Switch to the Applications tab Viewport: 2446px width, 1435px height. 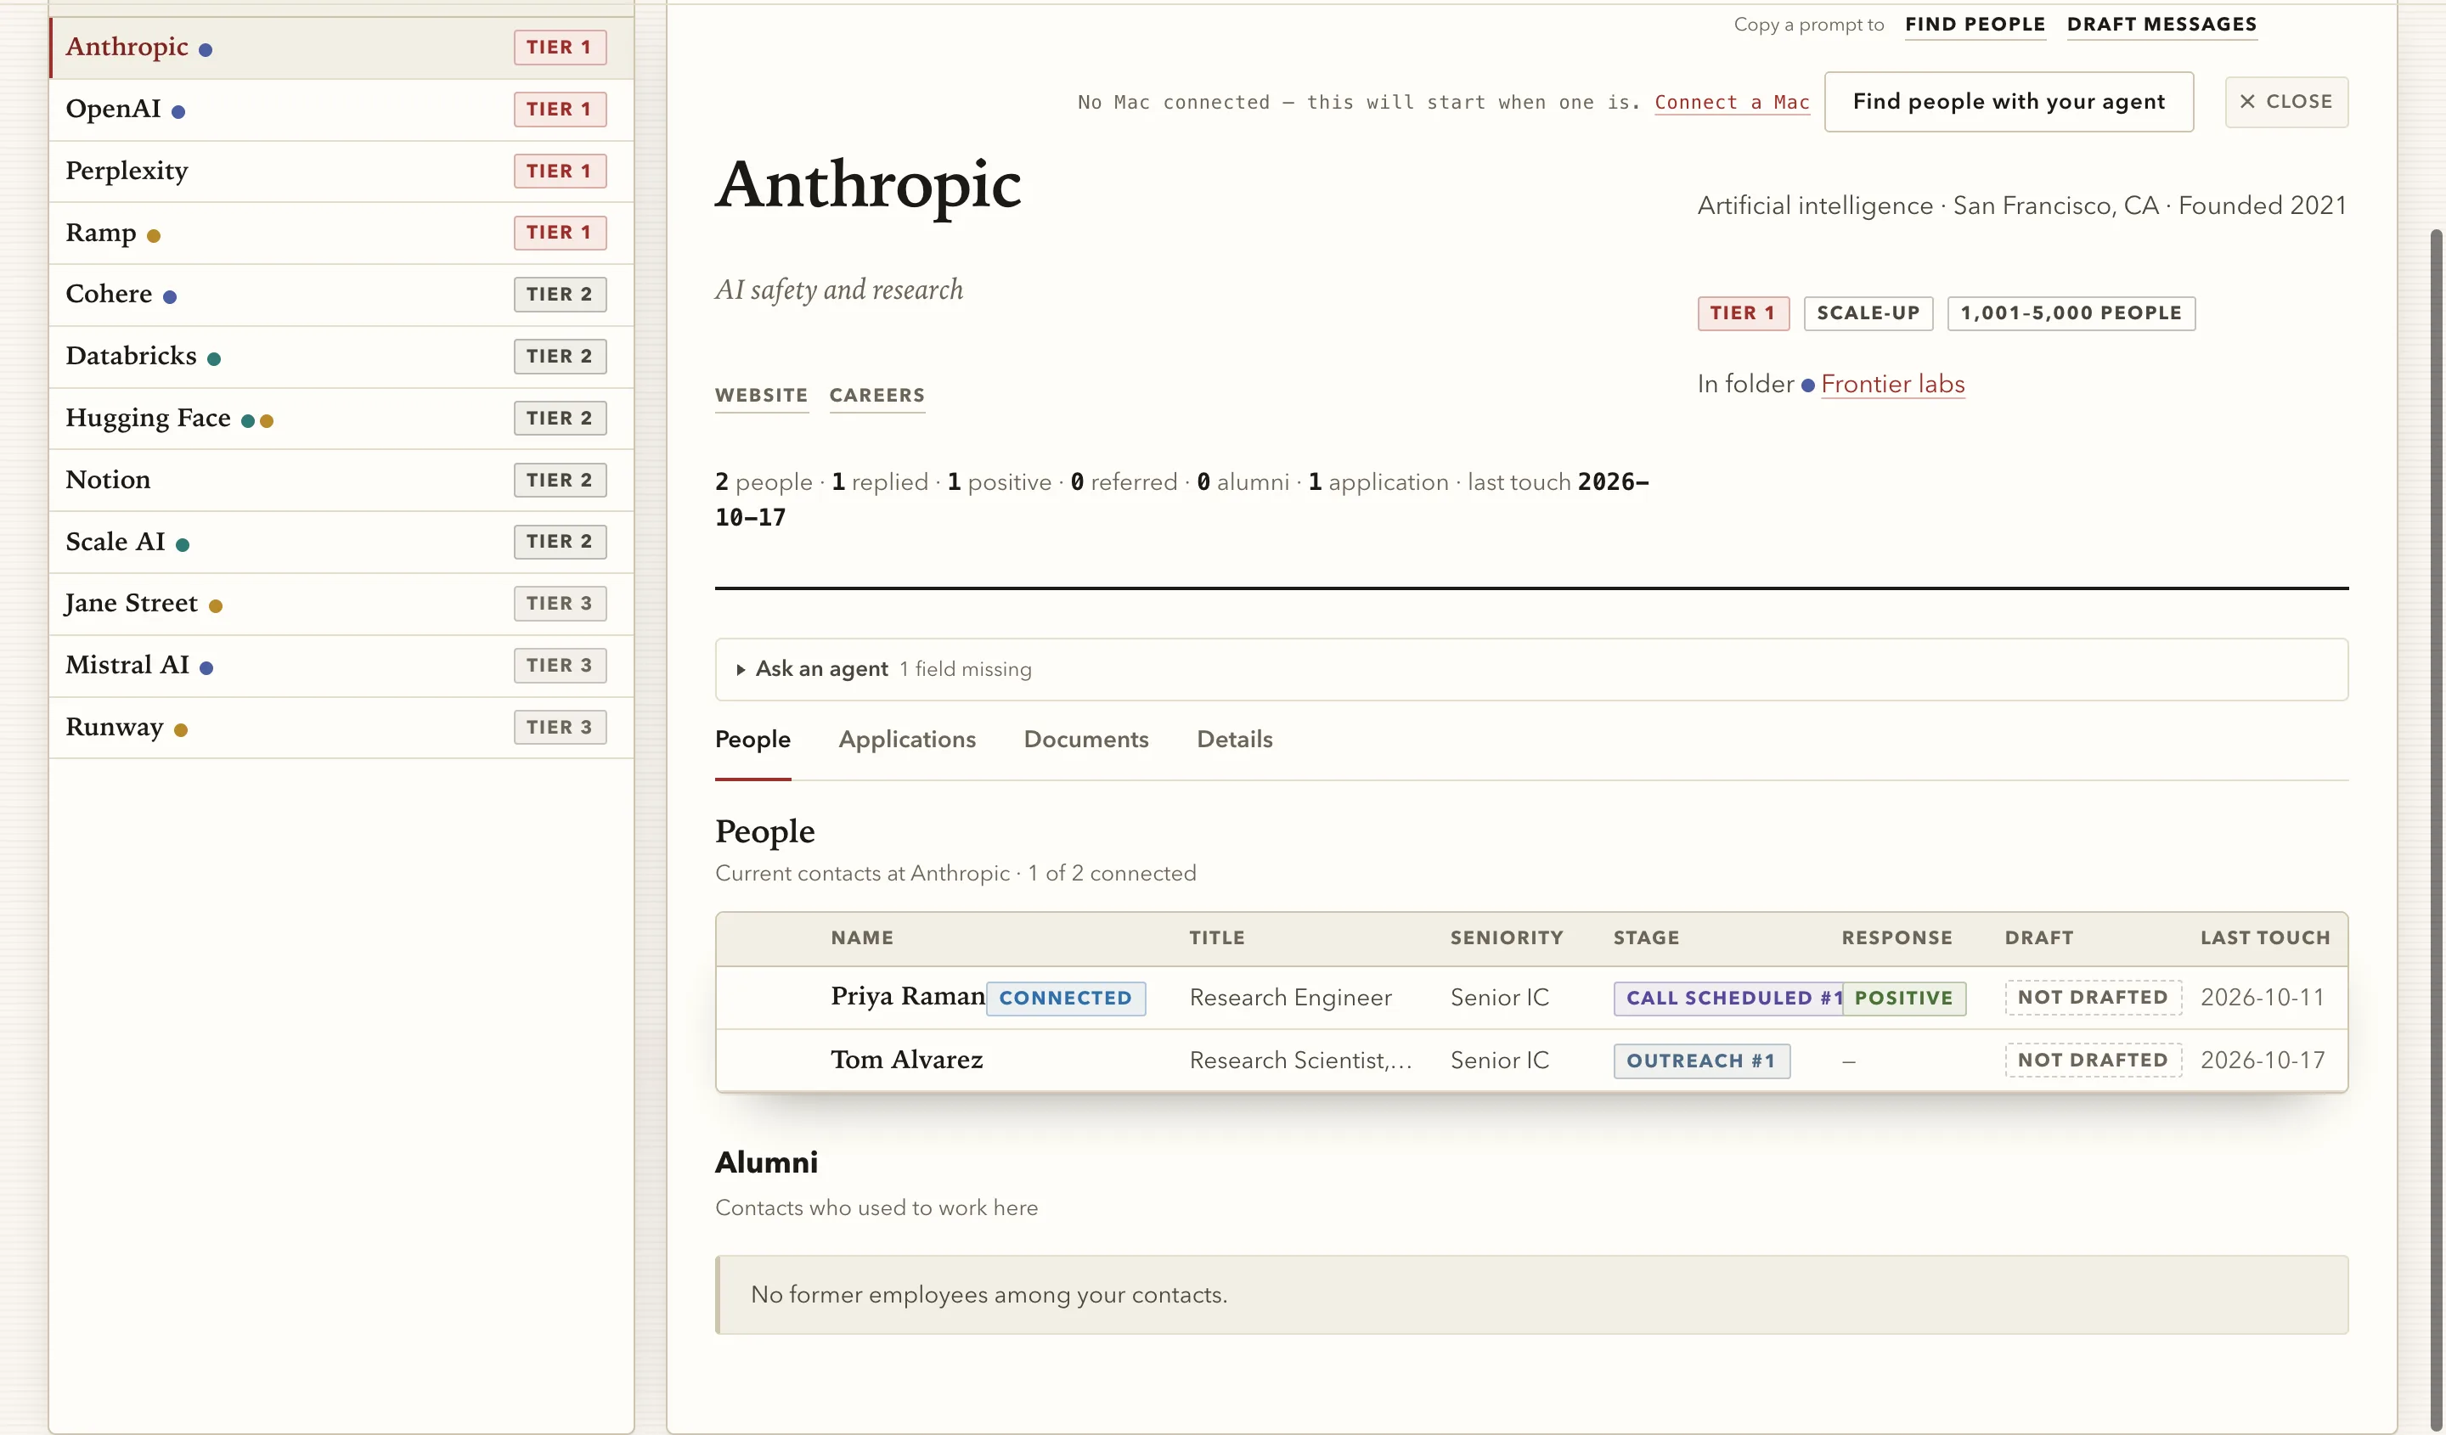click(906, 740)
